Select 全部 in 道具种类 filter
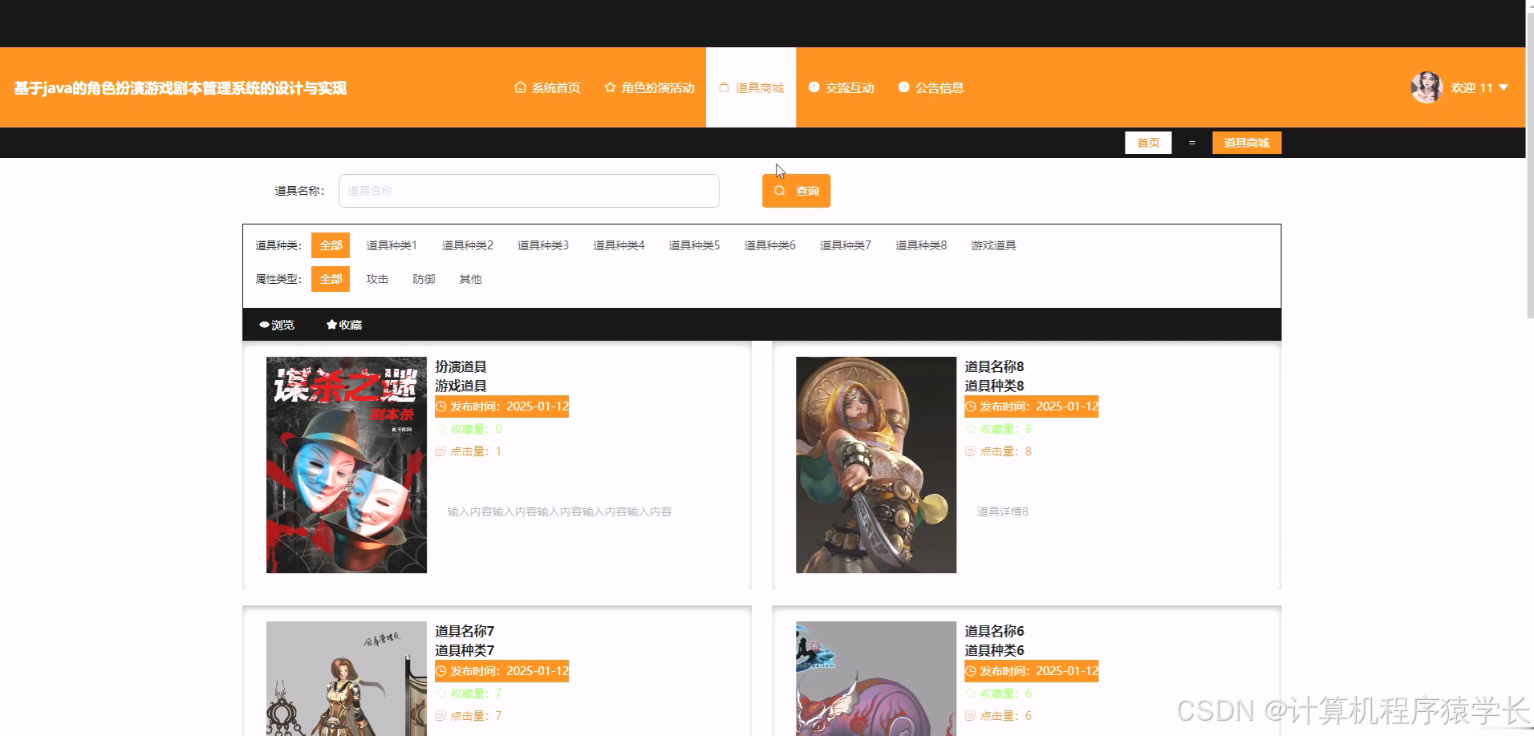1534x736 pixels. (x=331, y=245)
